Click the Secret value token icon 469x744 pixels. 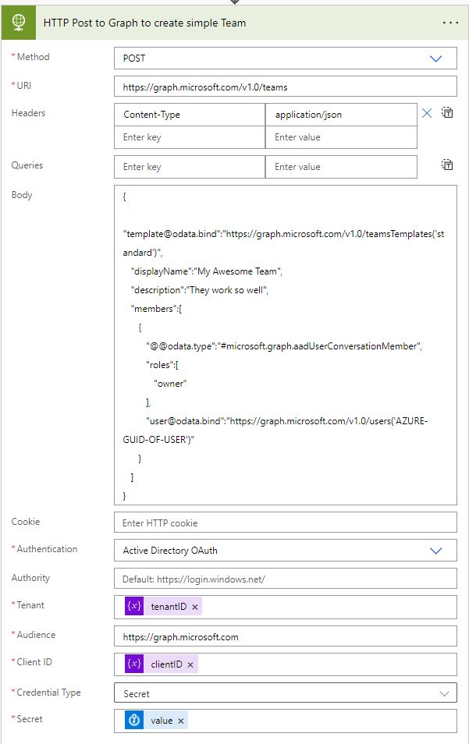[134, 721]
